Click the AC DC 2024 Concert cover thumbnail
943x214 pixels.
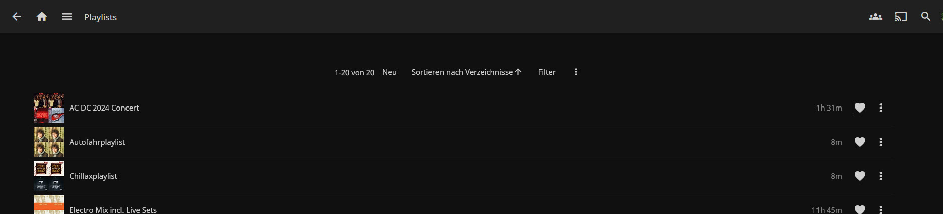[48, 108]
